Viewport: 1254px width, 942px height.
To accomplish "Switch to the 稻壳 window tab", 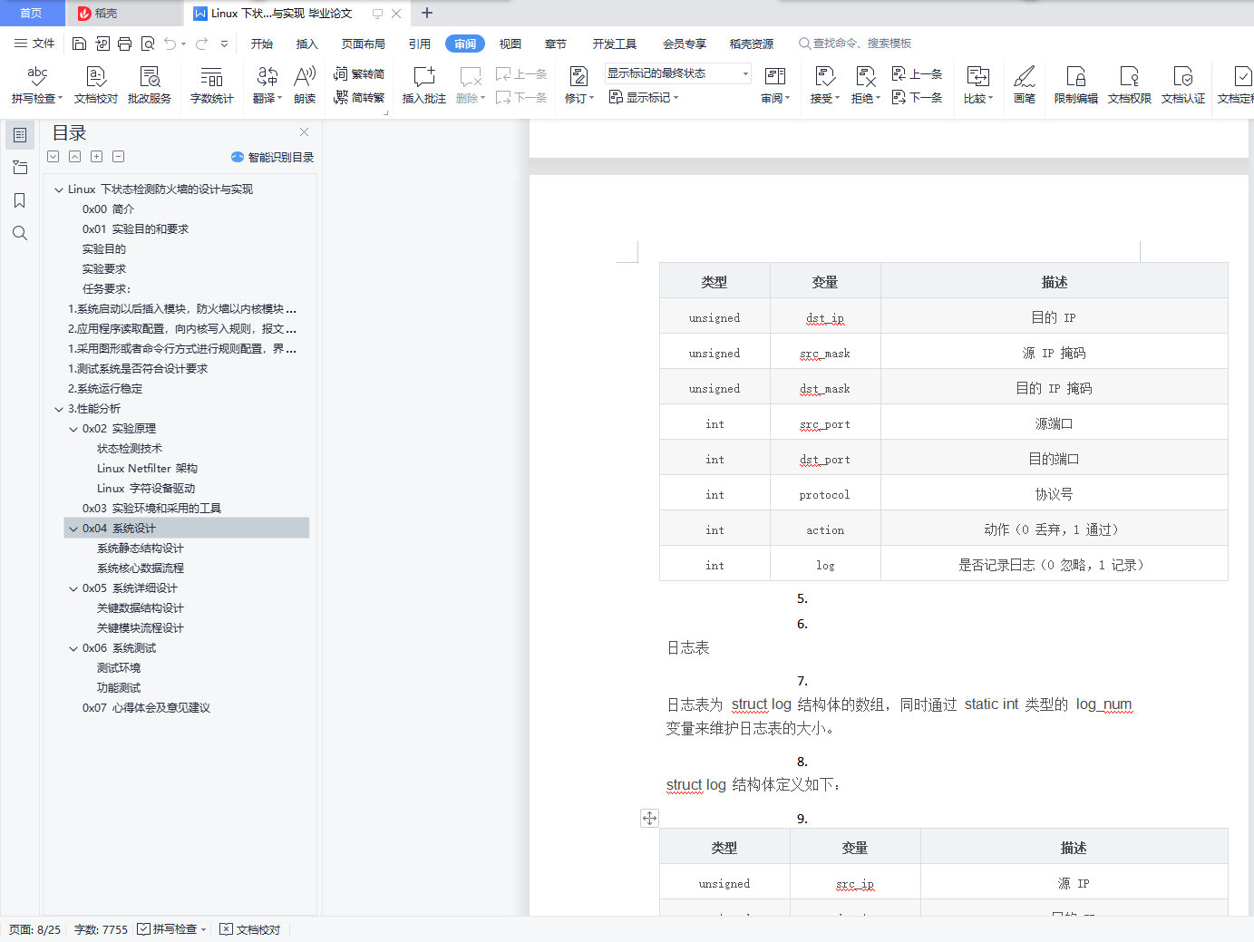I will 124,14.
